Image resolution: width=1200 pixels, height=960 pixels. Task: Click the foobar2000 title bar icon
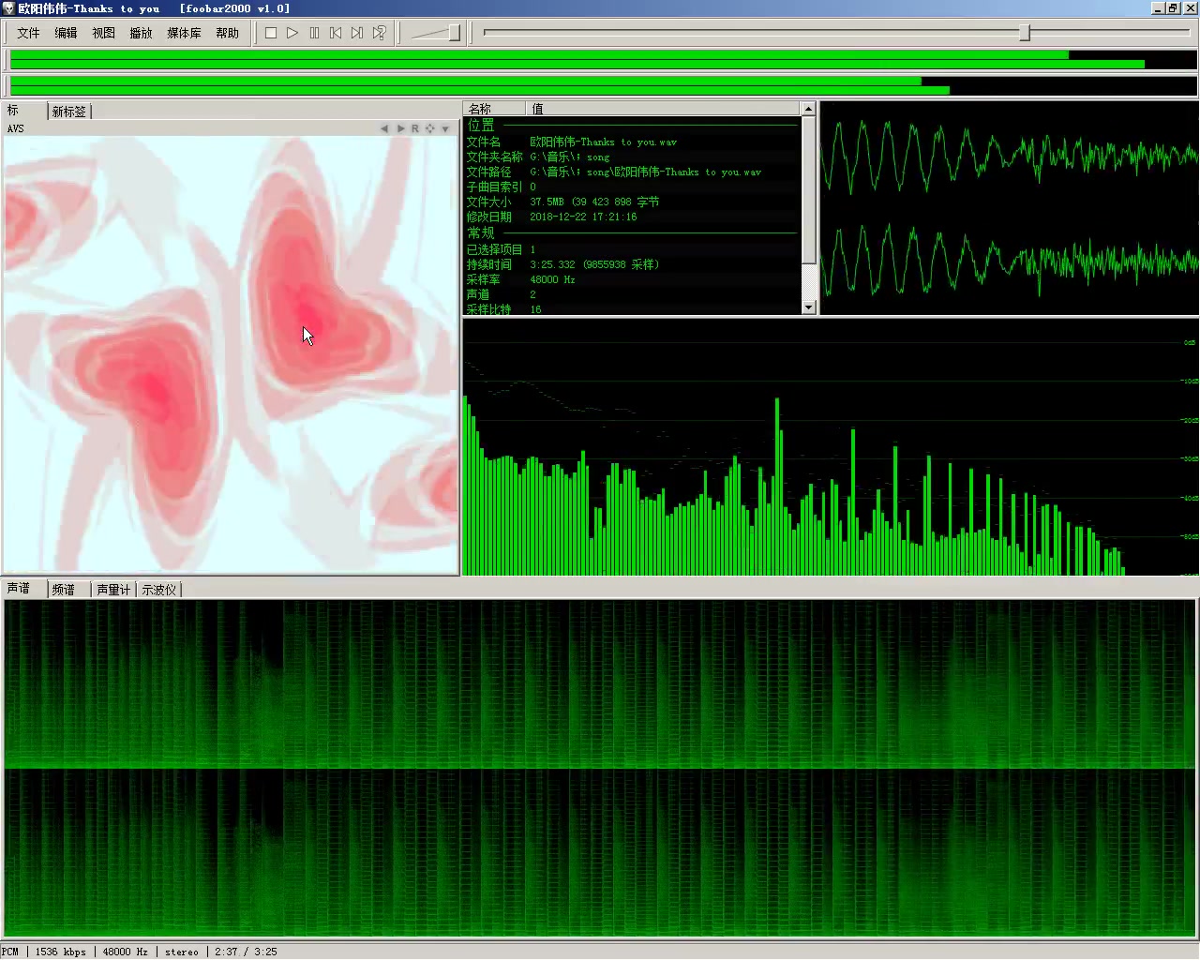click(x=8, y=8)
